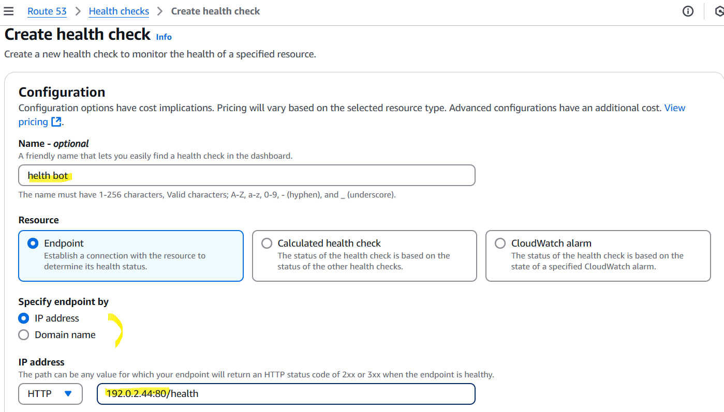Select the Endpoint resource option
The width and height of the screenshot is (724, 412).
tap(33, 243)
